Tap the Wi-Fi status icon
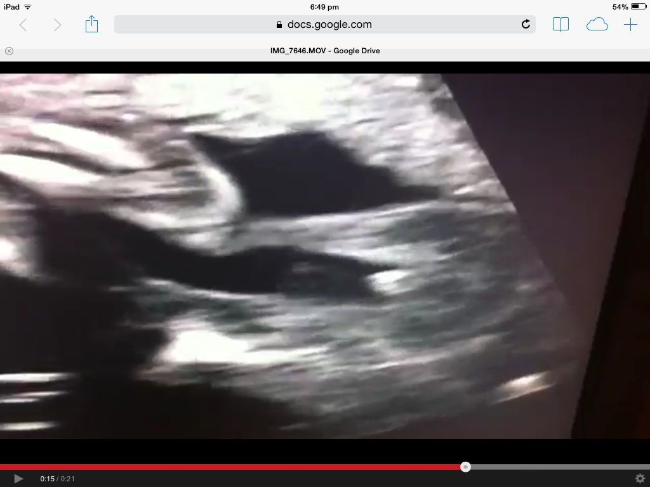 [x=28, y=6]
